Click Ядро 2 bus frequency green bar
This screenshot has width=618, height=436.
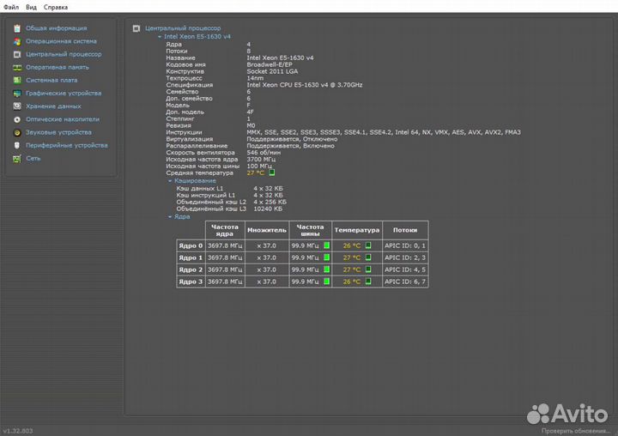coord(327,269)
